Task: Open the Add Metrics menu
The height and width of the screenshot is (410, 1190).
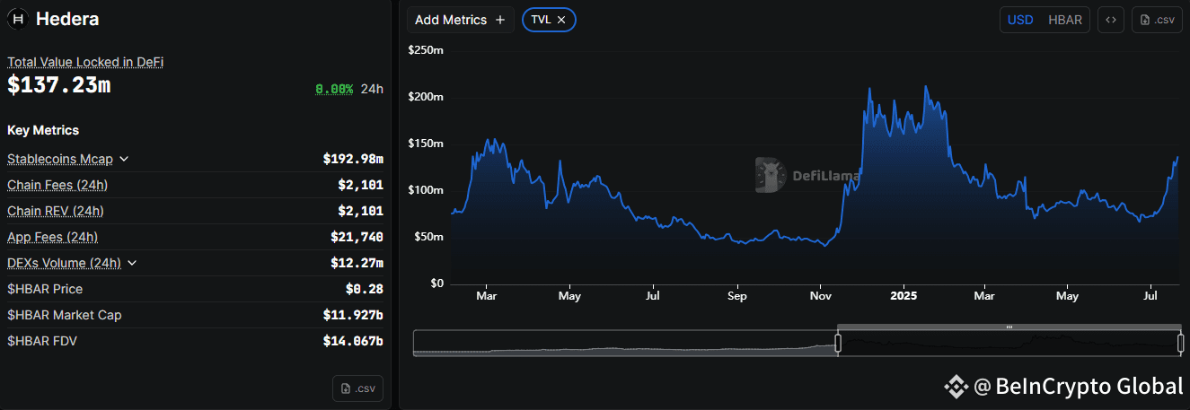Action: (461, 20)
